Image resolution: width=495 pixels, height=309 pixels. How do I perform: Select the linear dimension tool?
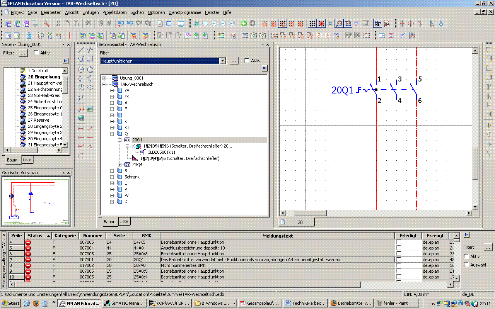tap(81, 129)
